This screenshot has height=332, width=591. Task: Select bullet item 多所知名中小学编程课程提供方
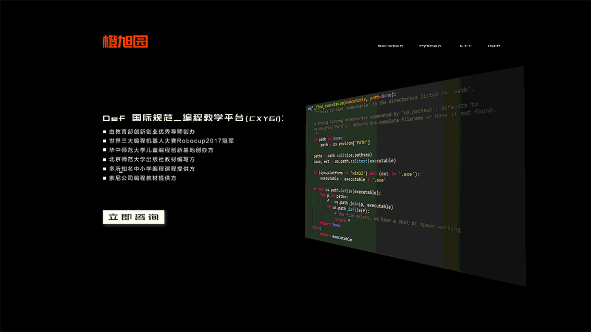(151, 169)
